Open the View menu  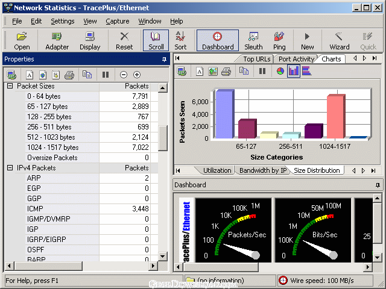[90, 22]
